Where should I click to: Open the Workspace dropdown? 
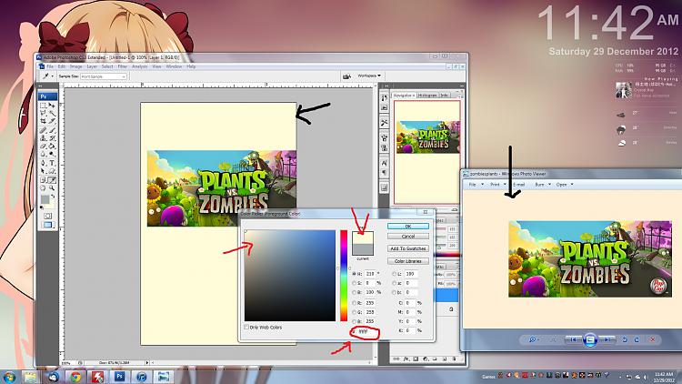369,76
